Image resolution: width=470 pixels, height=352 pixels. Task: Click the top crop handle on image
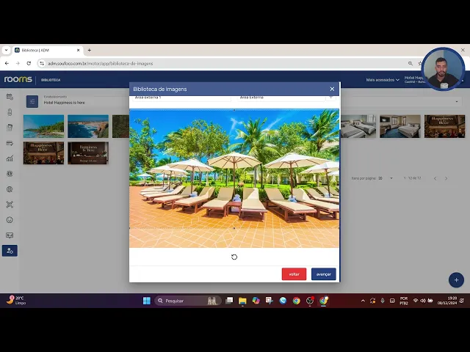tap(234, 110)
